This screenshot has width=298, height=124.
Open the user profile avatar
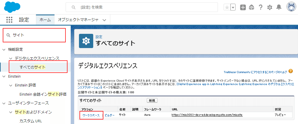(x=291, y=7)
